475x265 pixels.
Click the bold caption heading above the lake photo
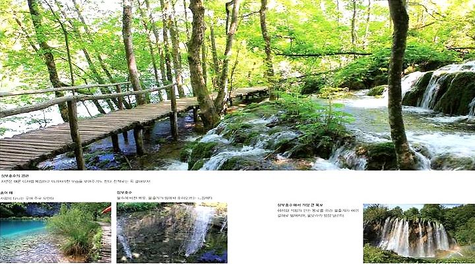pyautogui.click(x=7, y=193)
